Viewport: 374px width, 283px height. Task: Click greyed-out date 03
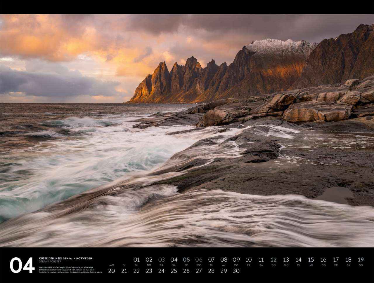click(x=161, y=260)
